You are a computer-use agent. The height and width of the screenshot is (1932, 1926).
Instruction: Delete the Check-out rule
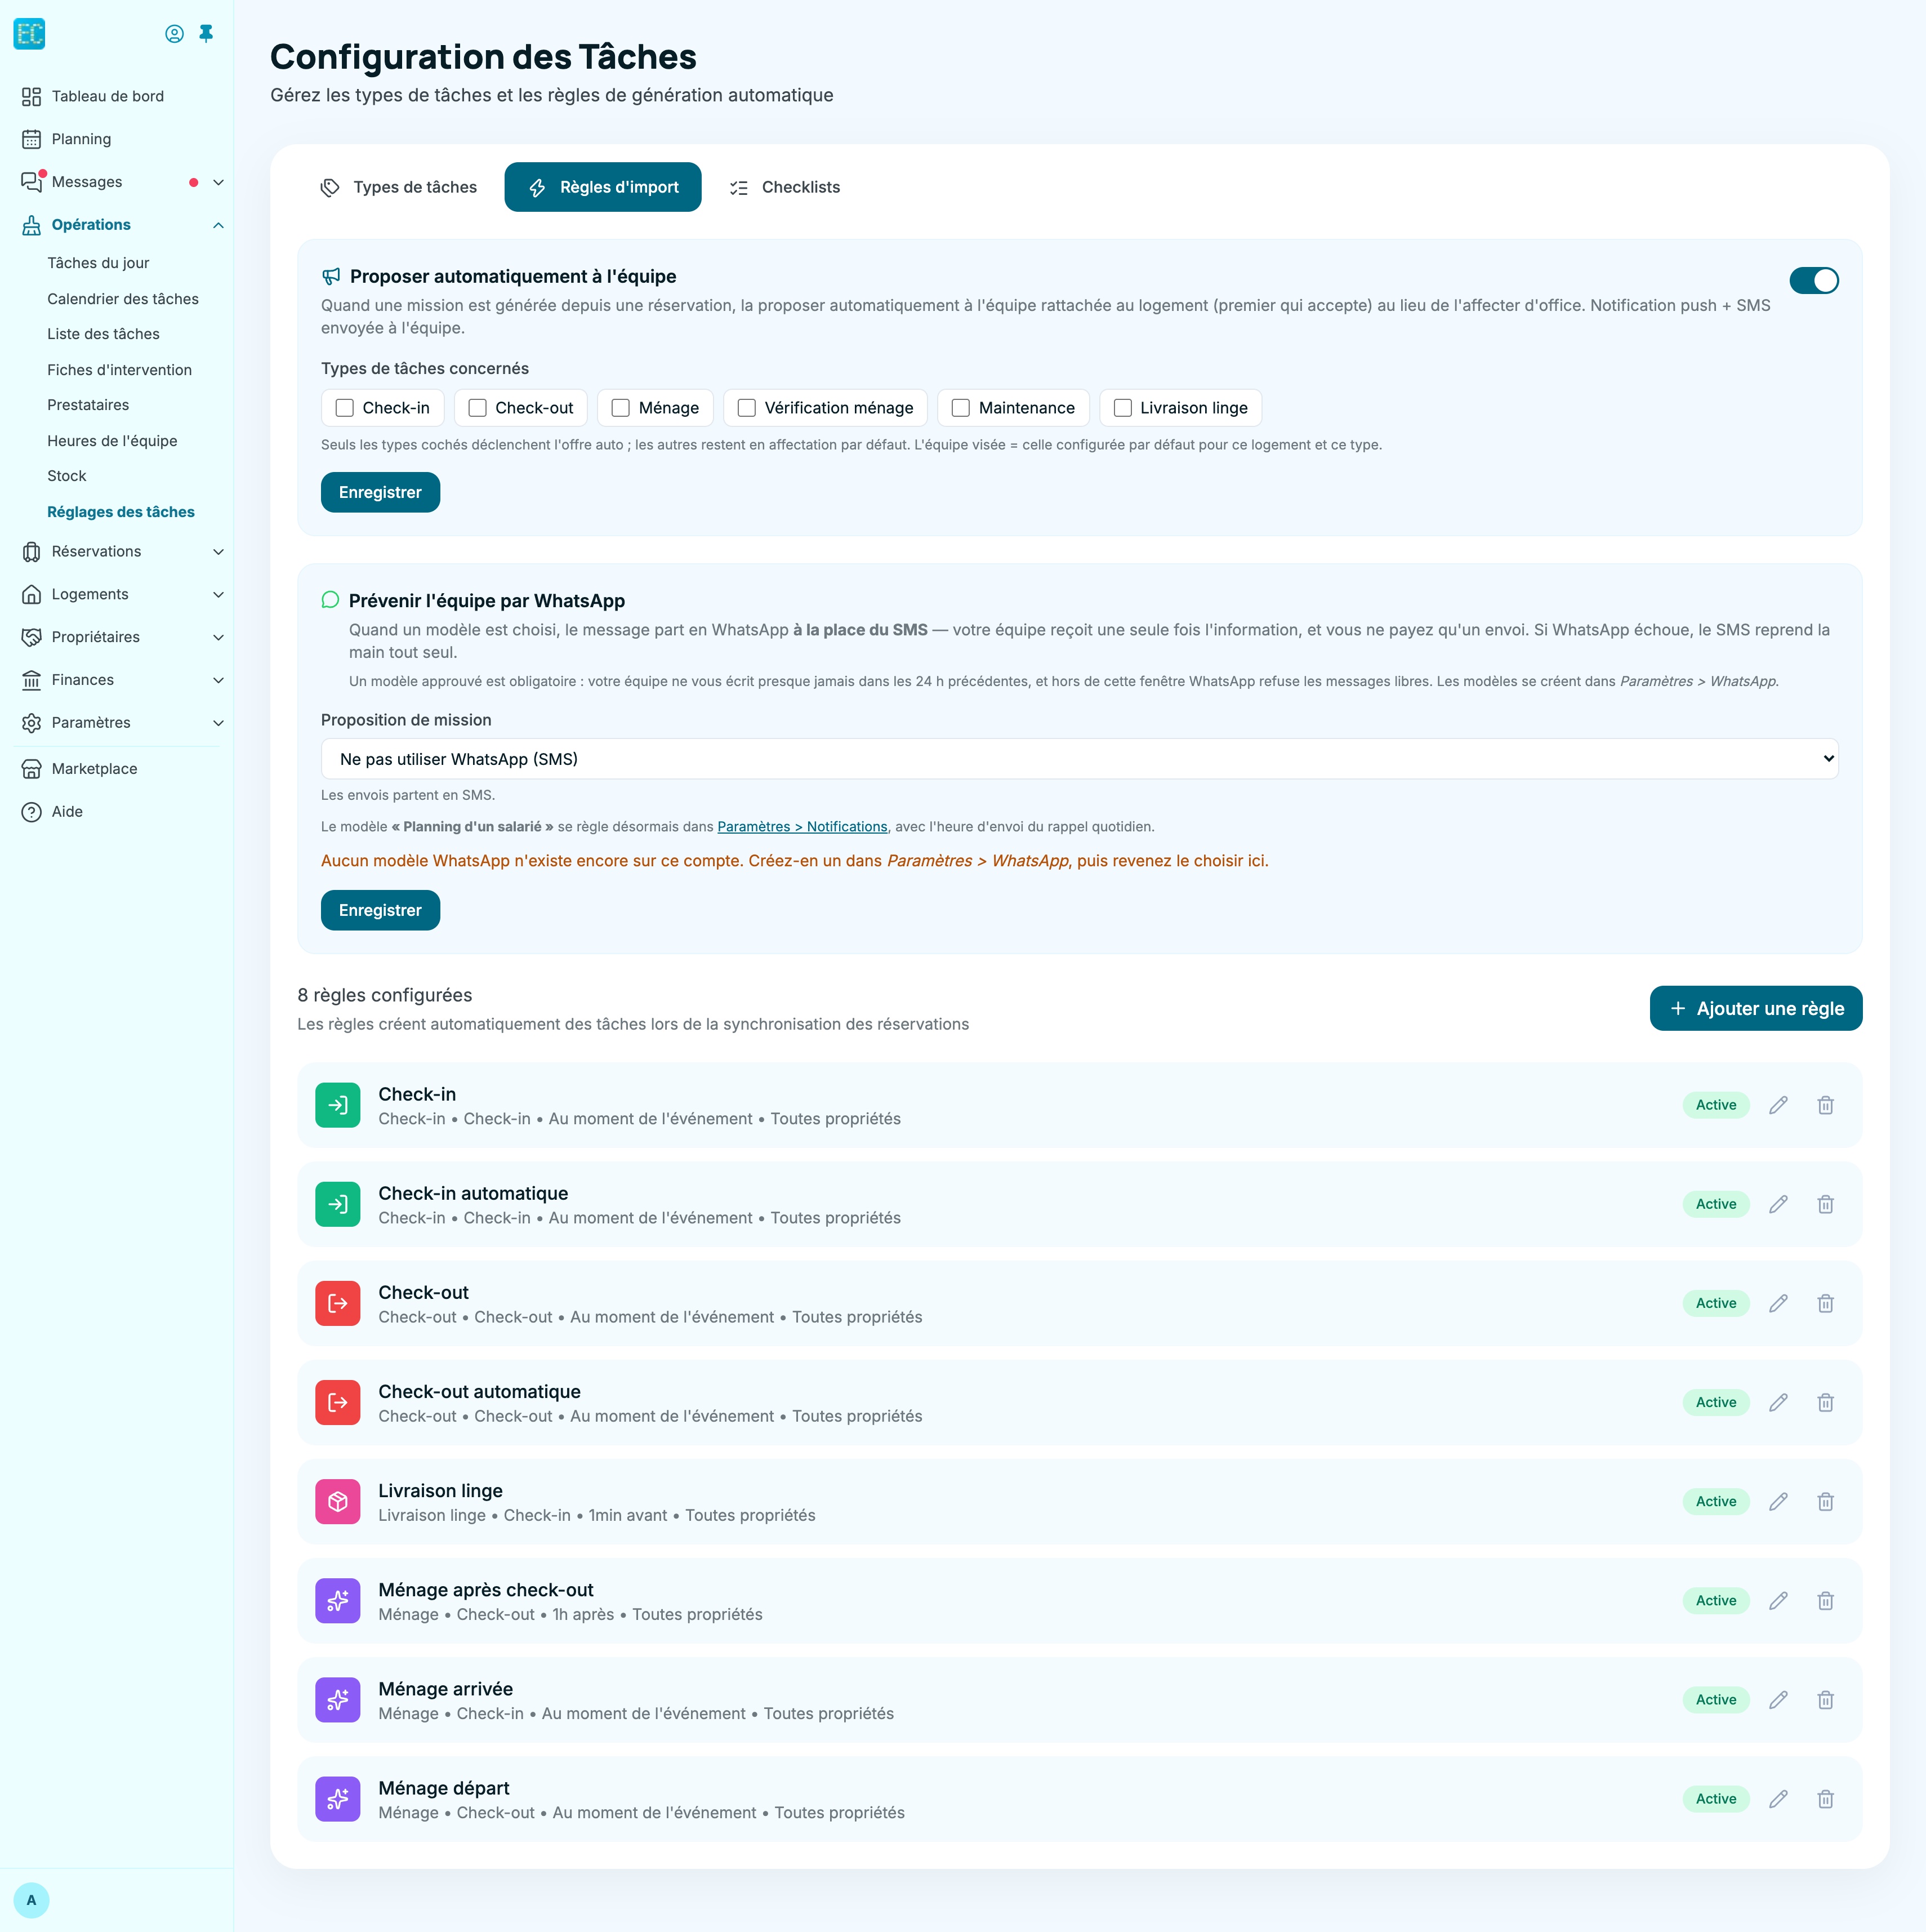(x=1825, y=1303)
